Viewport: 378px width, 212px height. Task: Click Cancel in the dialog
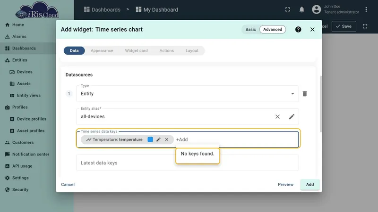(68, 184)
